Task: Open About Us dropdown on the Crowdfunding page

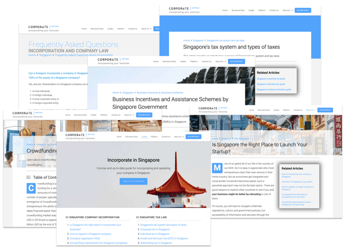Action: (129, 115)
